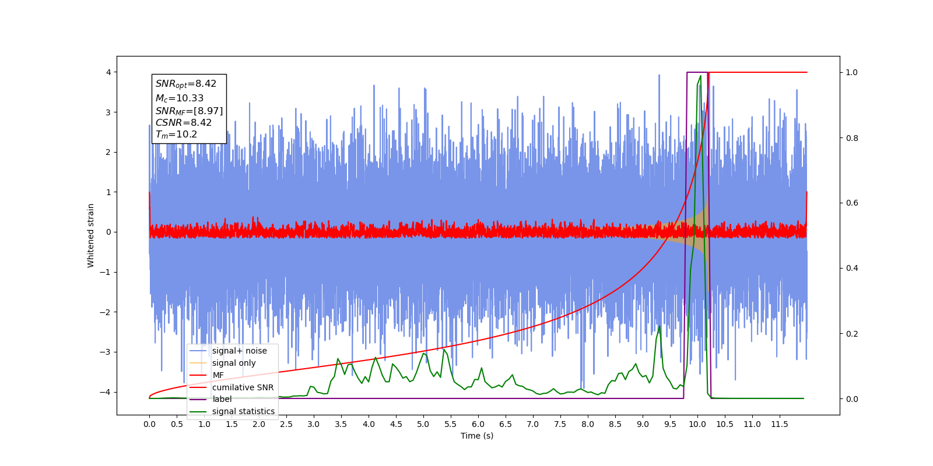This screenshot has width=933, height=466.
Task: Click the −4 tick on the strain axis
Action: 106,392
